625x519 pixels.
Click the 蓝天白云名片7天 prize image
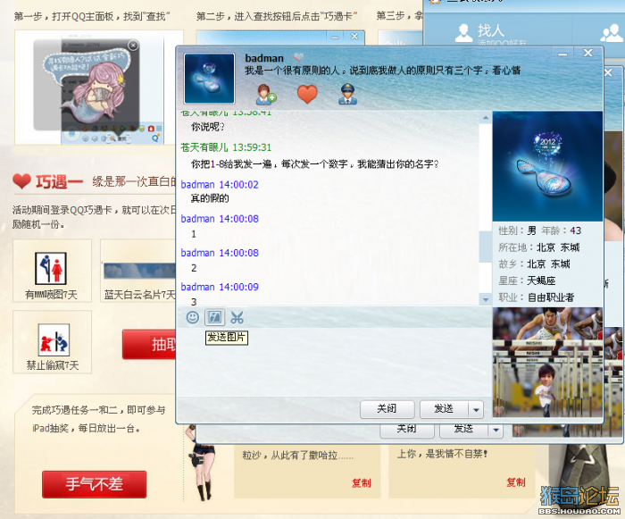(x=139, y=271)
